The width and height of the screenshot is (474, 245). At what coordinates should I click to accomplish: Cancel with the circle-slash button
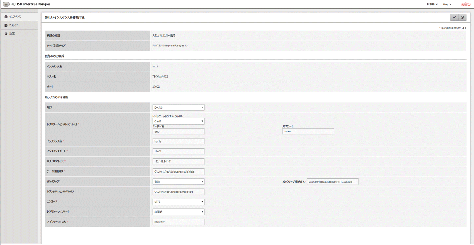pyautogui.click(x=463, y=18)
